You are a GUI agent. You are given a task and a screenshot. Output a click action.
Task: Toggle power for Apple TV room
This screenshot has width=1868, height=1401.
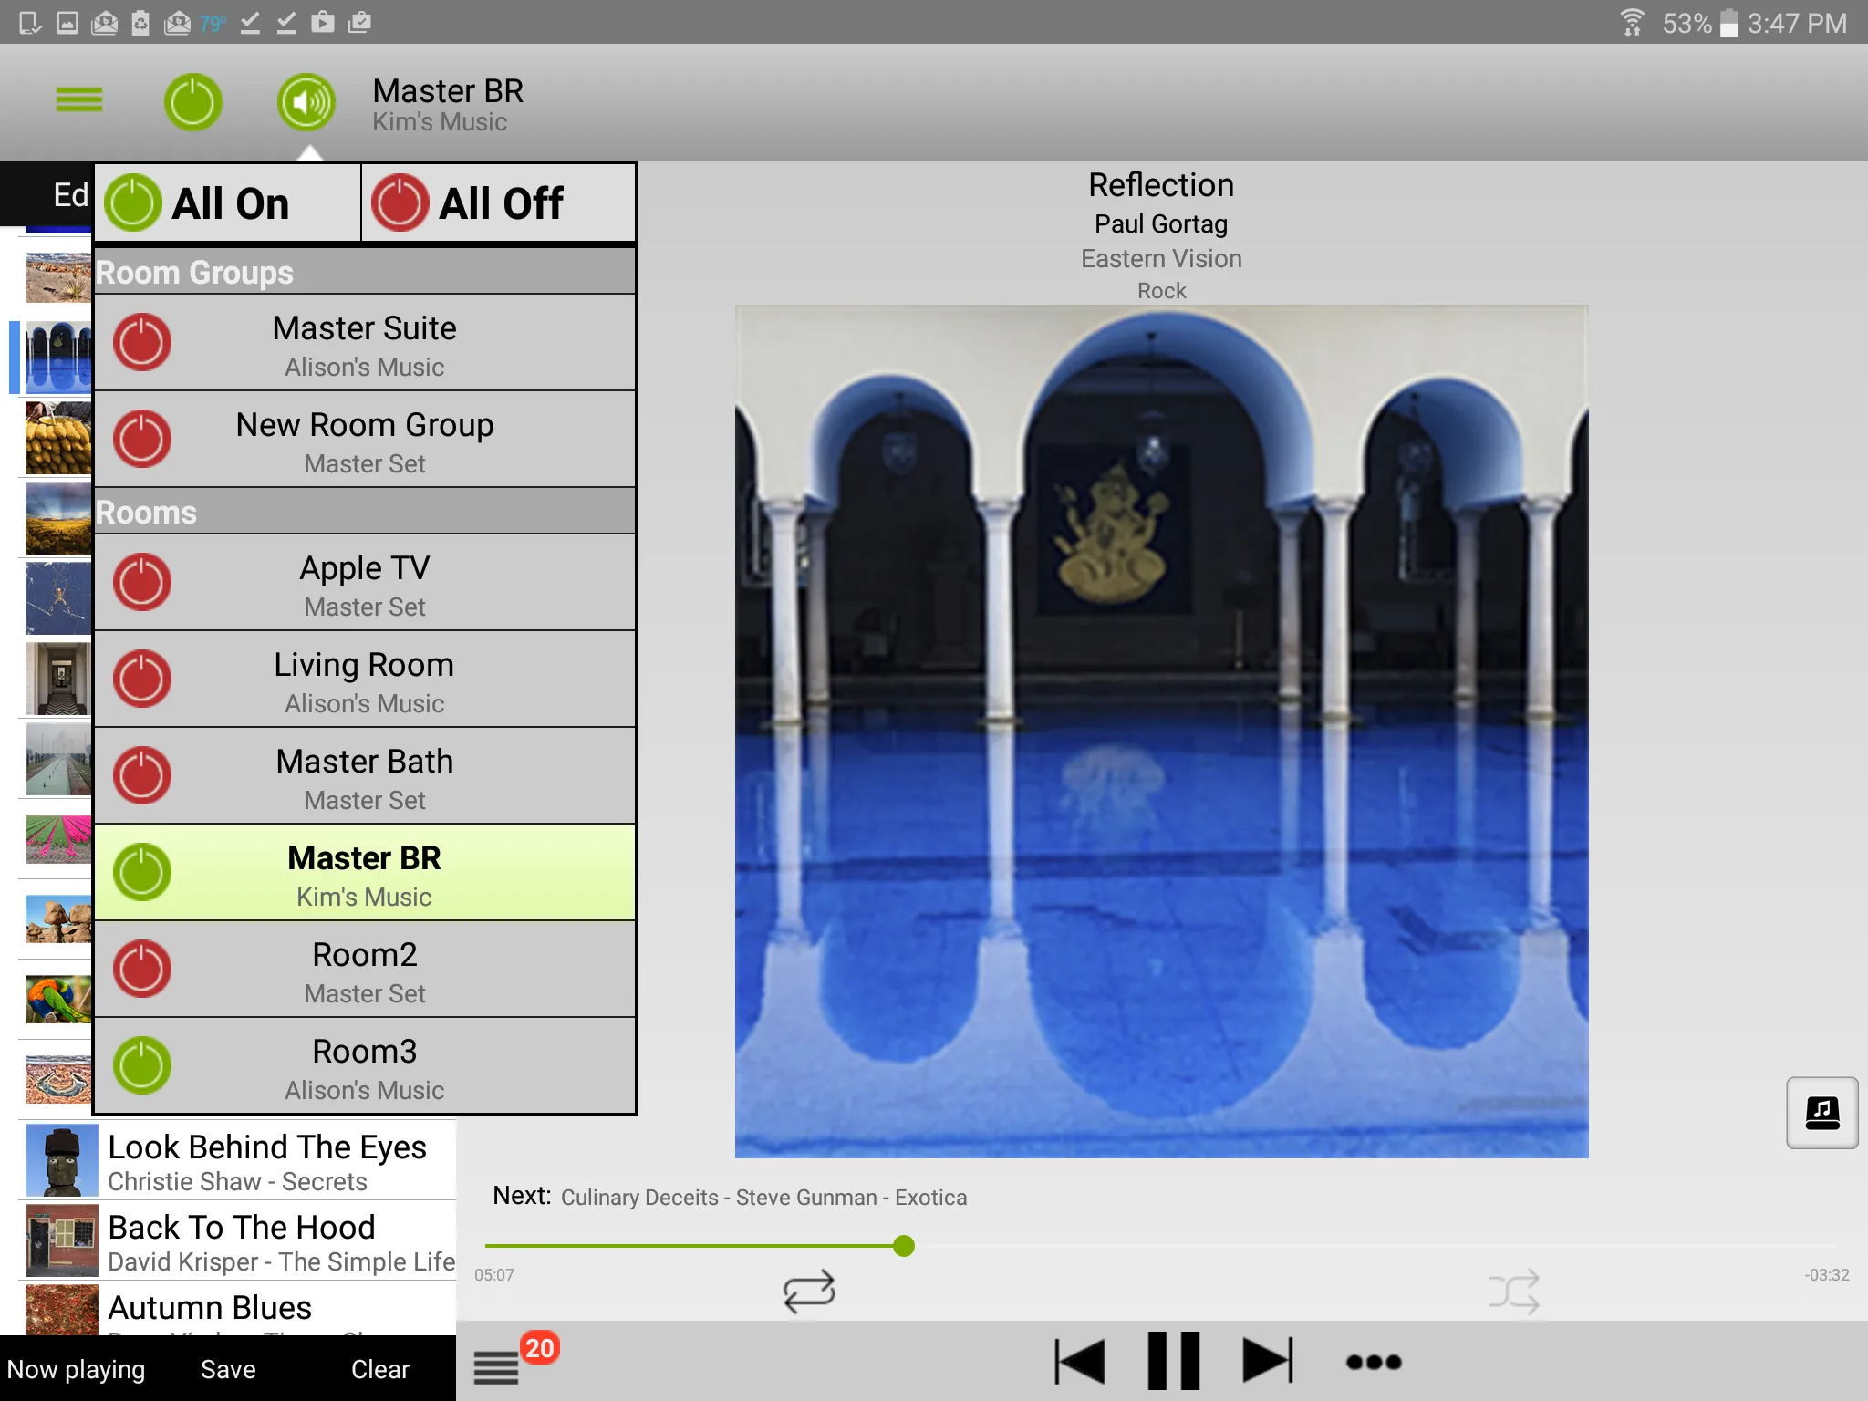tap(142, 583)
